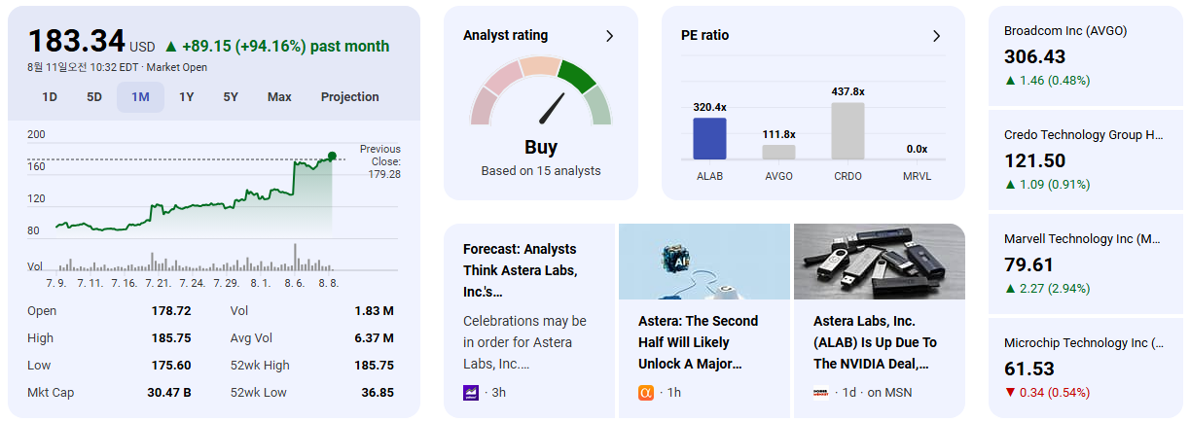Viewport: 1190px width, 422px height.
Task: Click the Avg Vol value 6.37 M
Action: coord(375,338)
